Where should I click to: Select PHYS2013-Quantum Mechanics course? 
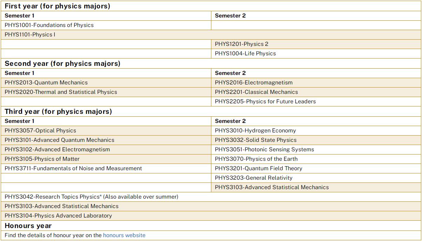point(46,83)
